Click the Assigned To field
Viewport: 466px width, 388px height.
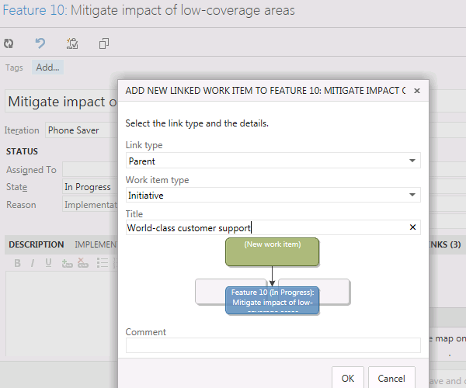(x=90, y=169)
